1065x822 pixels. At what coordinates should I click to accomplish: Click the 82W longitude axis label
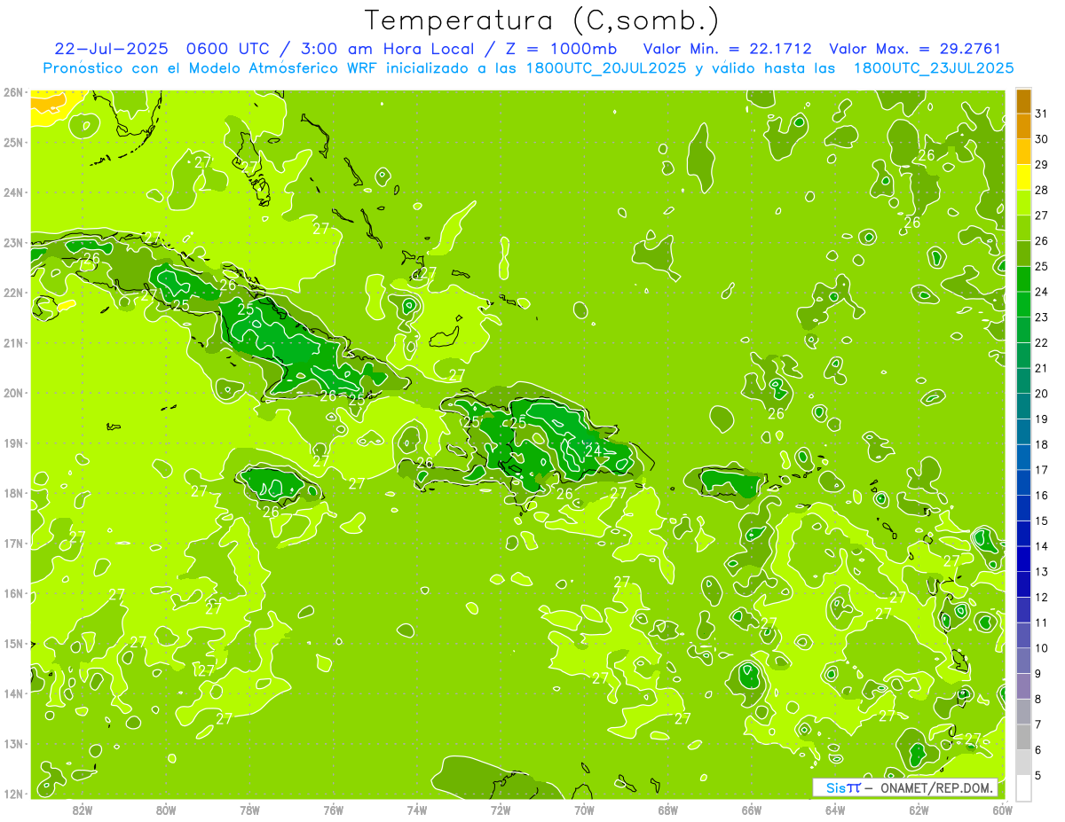(x=83, y=810)
